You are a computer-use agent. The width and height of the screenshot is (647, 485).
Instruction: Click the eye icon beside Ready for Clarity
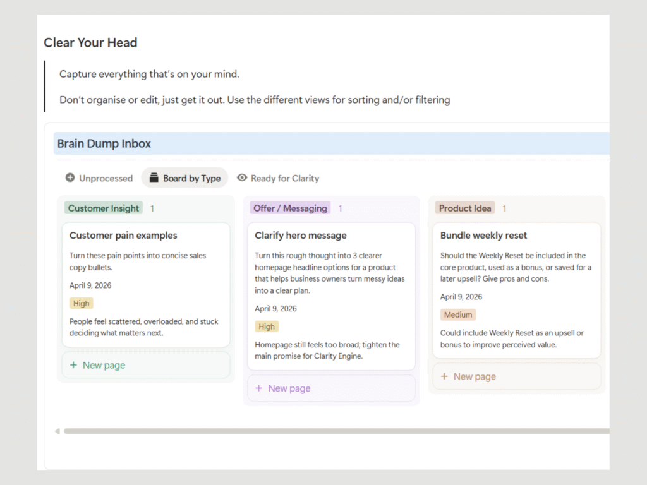point(241,178)
